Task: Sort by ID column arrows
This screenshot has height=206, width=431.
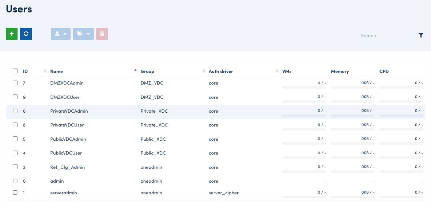Action: [x=45, y=71]
